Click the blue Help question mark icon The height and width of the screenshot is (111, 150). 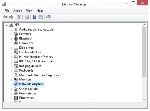[x=35, y=17]
